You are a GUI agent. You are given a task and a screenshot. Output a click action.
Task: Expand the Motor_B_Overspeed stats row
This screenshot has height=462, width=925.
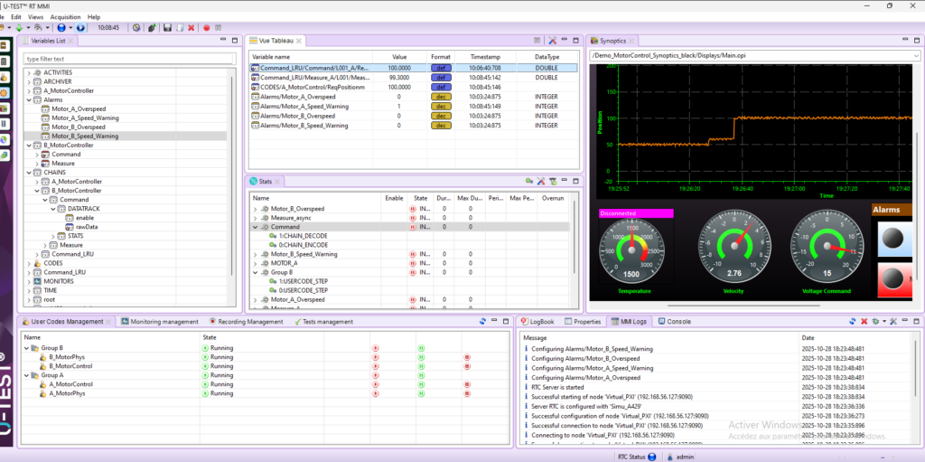(x=255, y=209)
